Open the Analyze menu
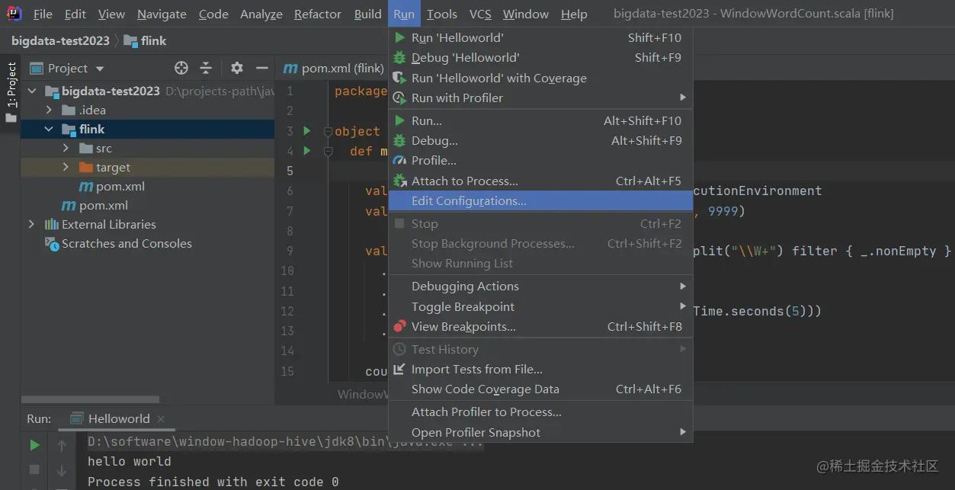 tap(261, 14)
